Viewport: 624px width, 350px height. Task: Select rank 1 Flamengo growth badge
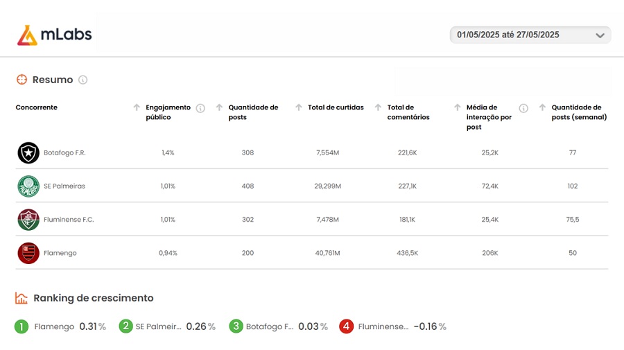coord(21,326)
